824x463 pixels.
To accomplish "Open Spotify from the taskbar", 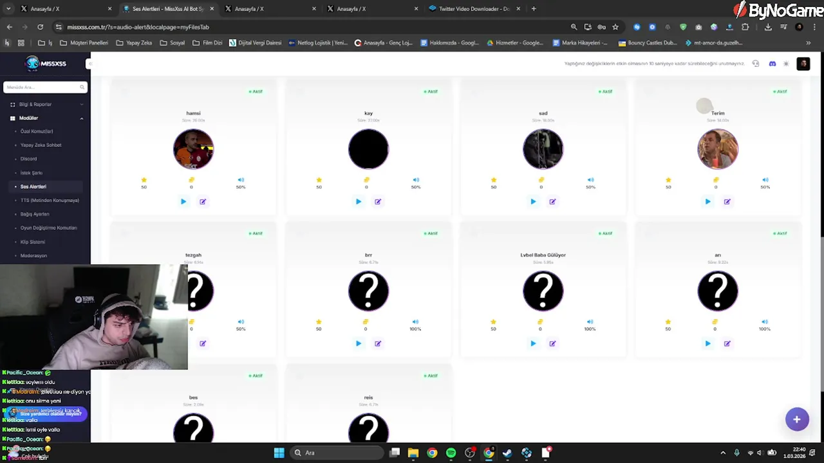I will pos(451,453).
